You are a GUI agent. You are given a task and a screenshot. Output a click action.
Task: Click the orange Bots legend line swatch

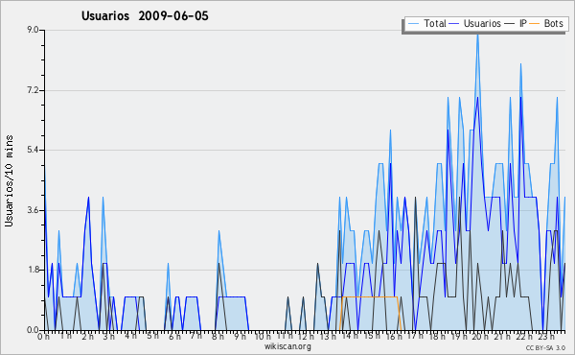click(x=535, y=24)
